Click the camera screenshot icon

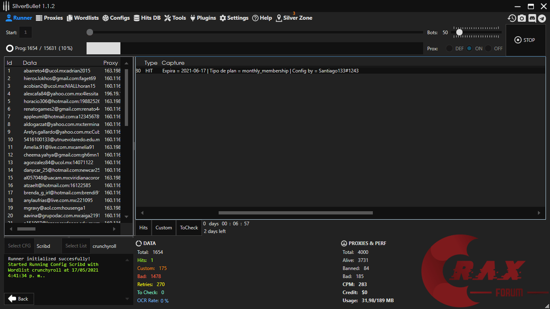pos(522,18)
